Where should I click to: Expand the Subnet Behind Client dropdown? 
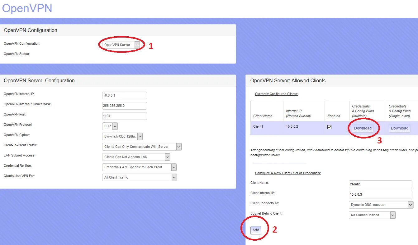(x=372, y=215)
